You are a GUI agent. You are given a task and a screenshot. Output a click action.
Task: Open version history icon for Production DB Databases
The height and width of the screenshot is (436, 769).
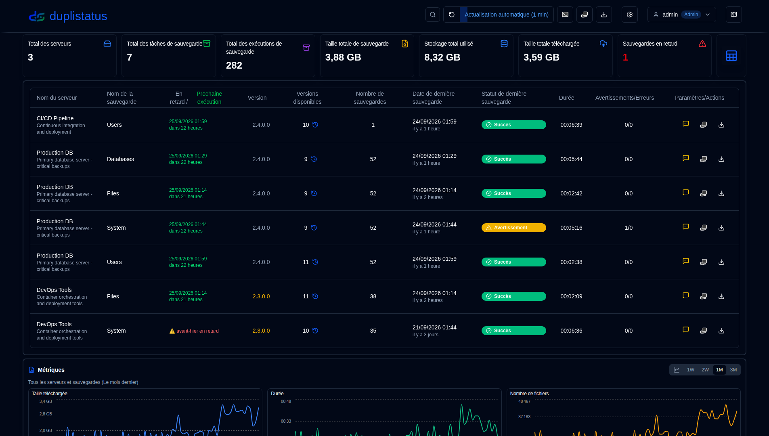tap(314, 159)
